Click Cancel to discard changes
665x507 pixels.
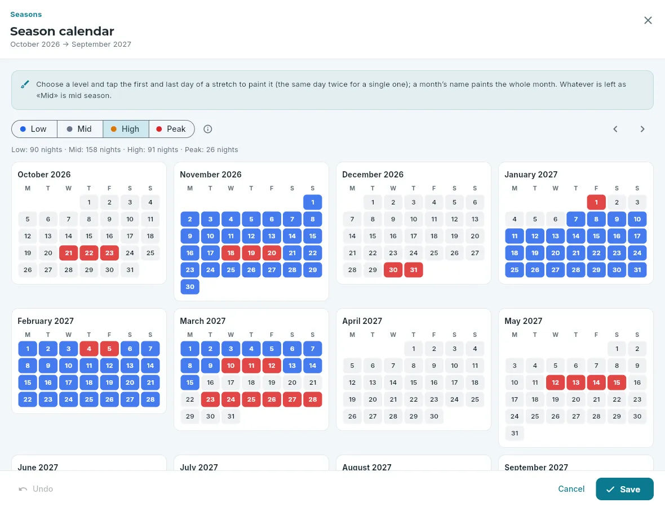coord(571,489)
